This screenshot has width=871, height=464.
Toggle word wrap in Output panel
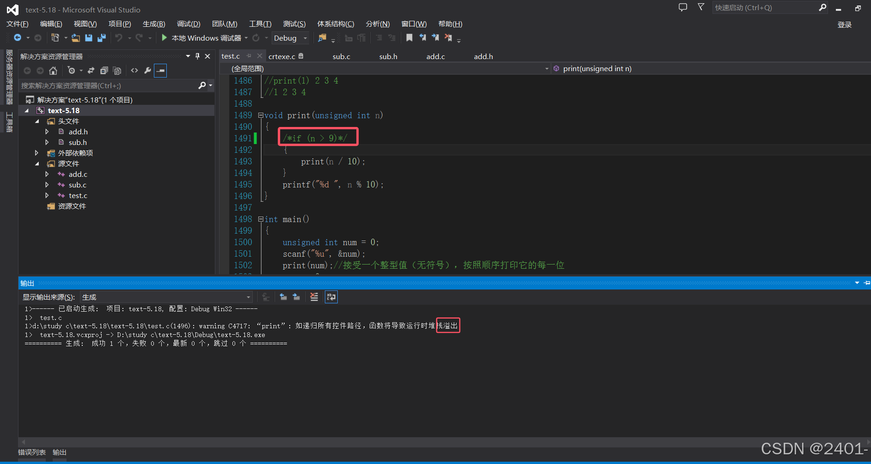tap(331, 297)
